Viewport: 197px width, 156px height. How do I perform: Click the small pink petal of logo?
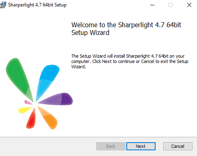28,102
